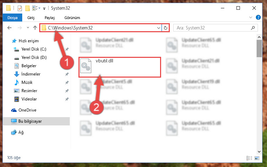Click the properties checkmark quick access icon

point(20,8)
